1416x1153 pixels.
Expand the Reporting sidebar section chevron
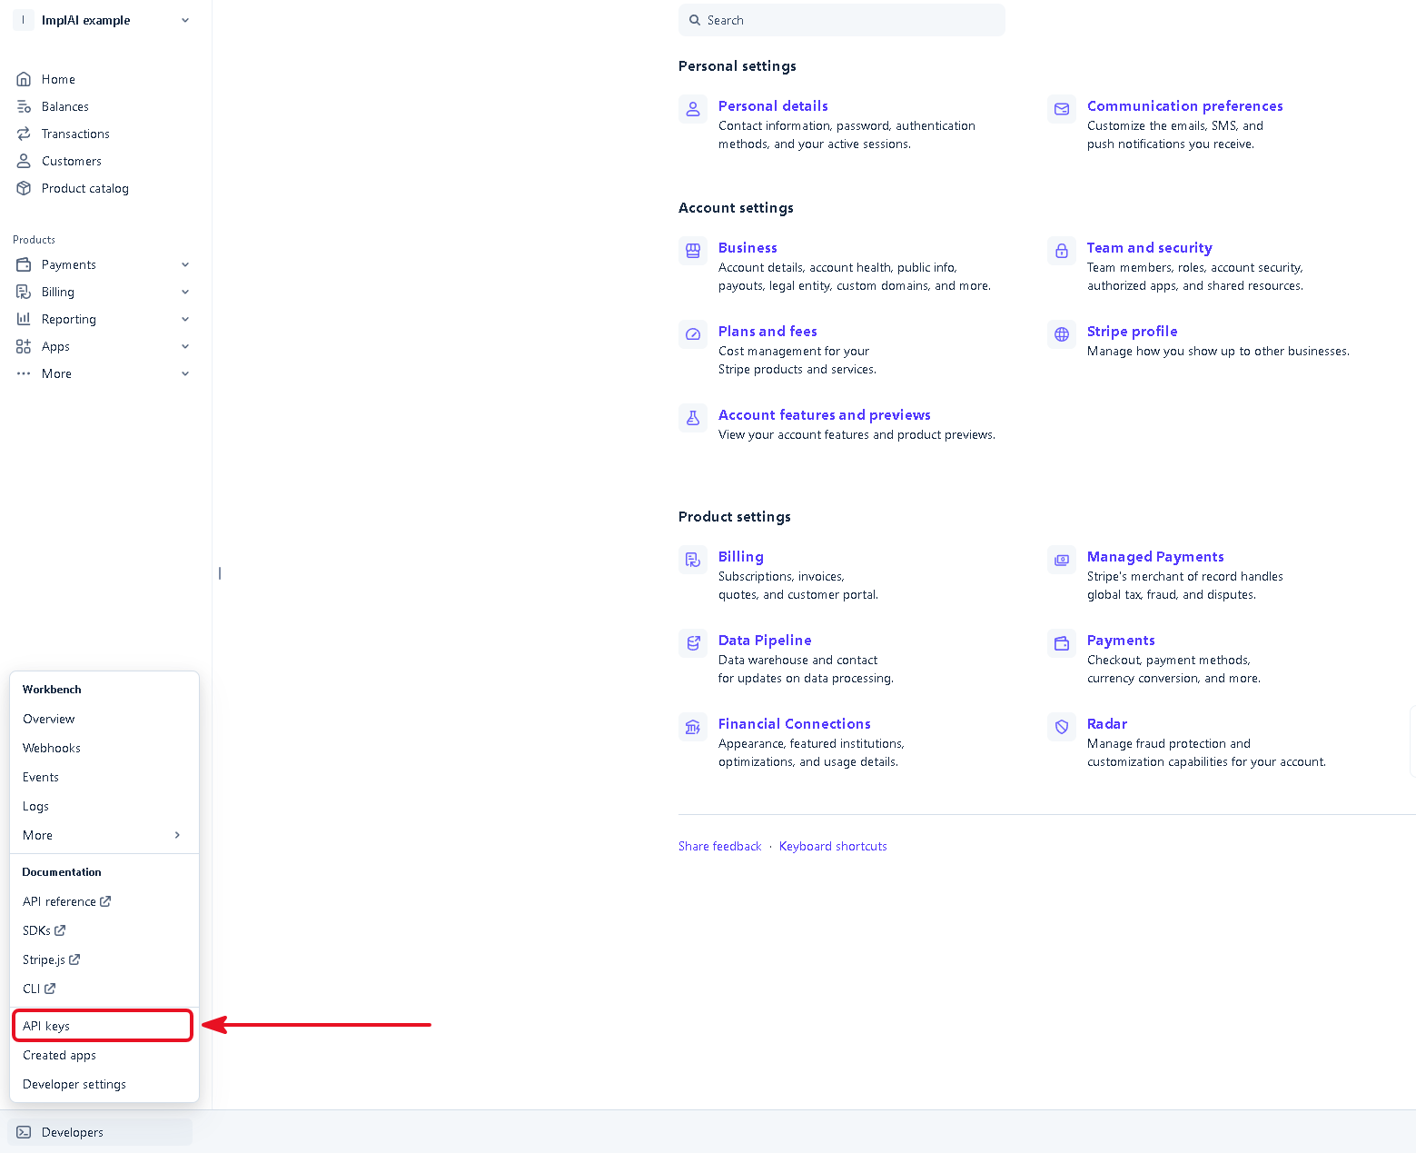click(185, 319)
